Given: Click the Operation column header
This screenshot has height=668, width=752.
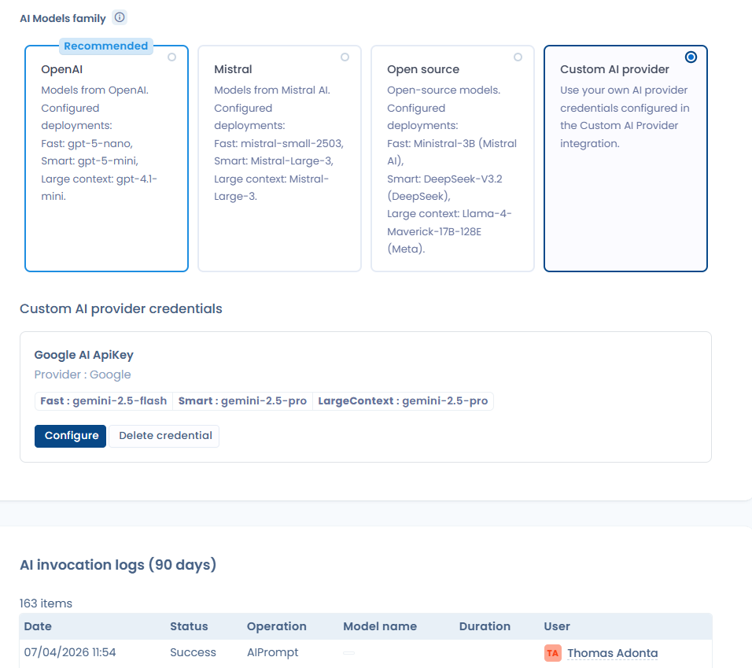Looking at the screenshot, I should 276,626.
